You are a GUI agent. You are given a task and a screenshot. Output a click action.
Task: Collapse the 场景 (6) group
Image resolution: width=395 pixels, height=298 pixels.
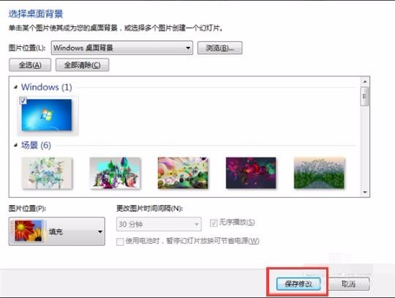click(x=16, y=145)
